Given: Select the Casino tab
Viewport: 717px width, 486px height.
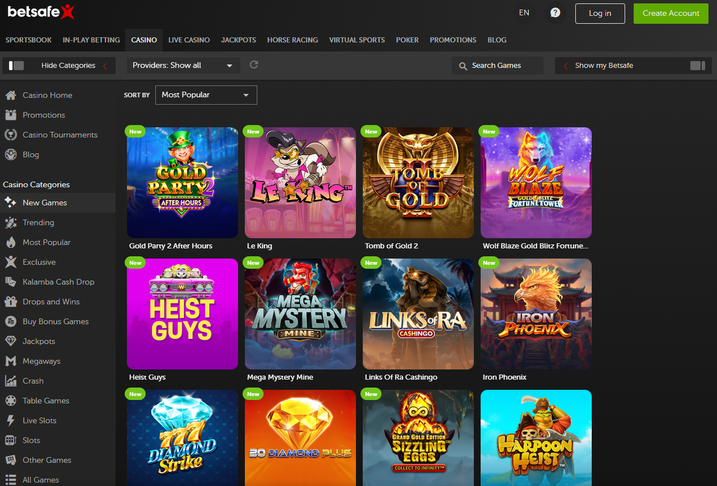Looking at the screenshot, I should pyautogui.click(x=144, y=40).
